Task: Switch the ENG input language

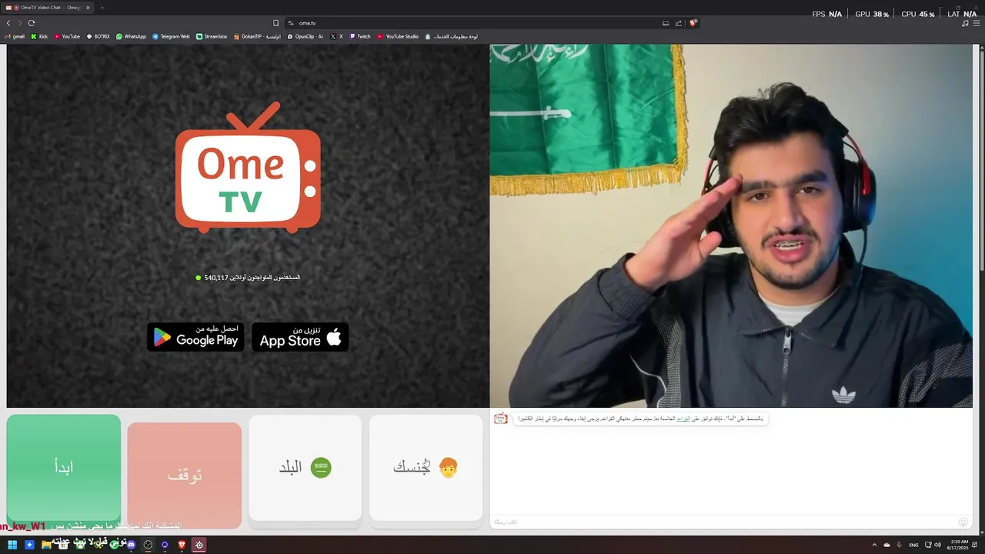Action: [913, 545]
